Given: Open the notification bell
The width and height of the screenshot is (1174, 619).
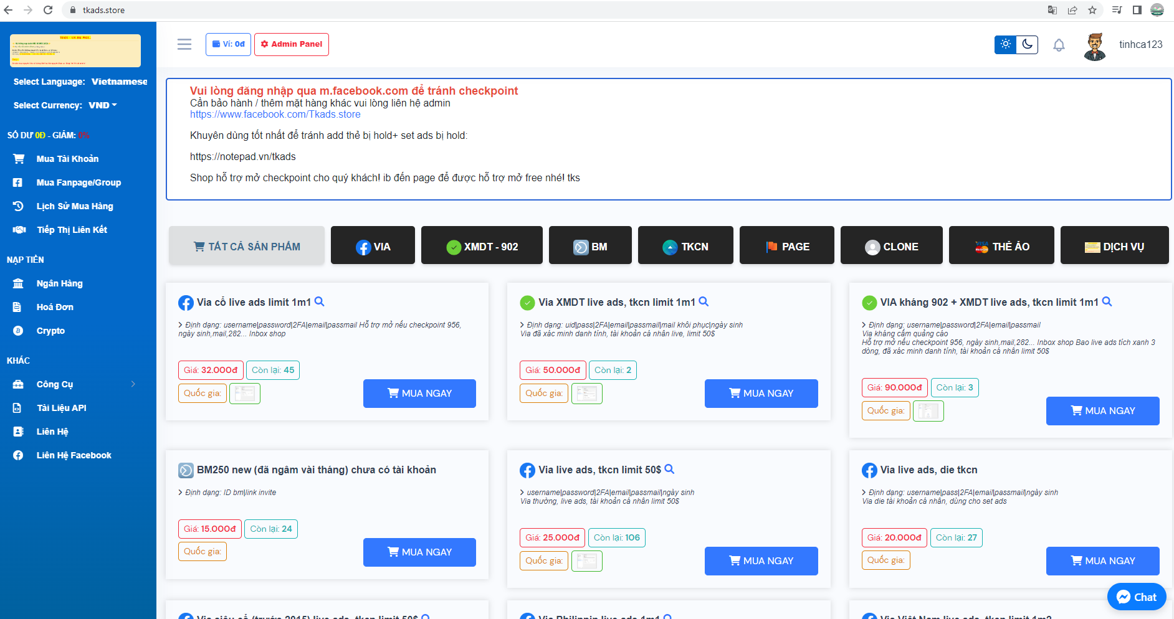Looking at the screenshot, I should point(1059,45).
